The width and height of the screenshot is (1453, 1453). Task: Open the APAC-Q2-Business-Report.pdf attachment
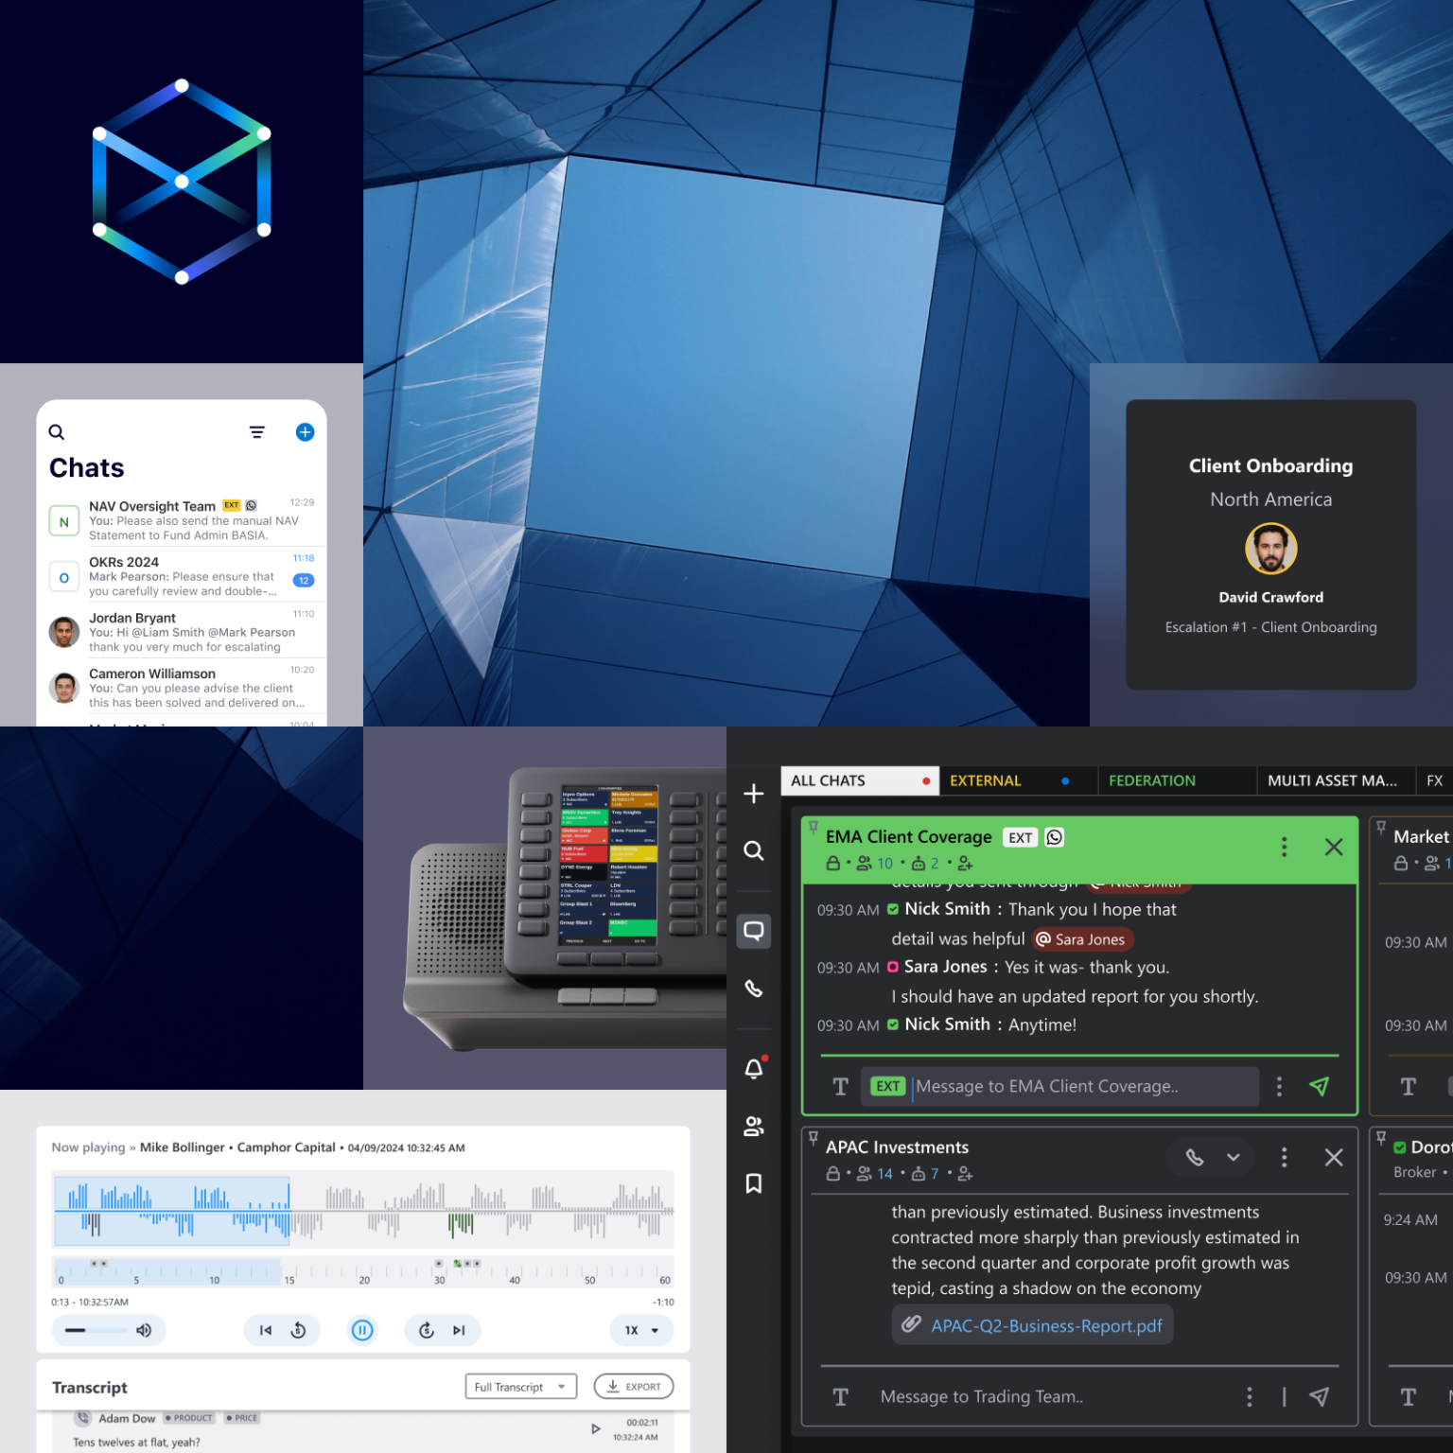[x=1045, y=1325]
